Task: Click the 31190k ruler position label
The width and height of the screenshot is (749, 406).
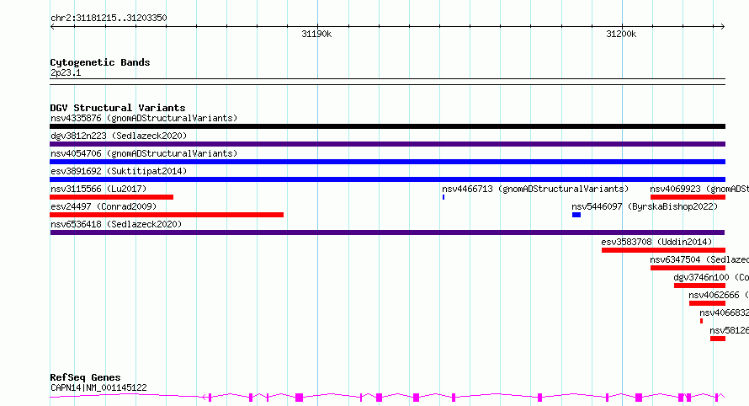Action: pyautogui.click(x=316, y=34)
